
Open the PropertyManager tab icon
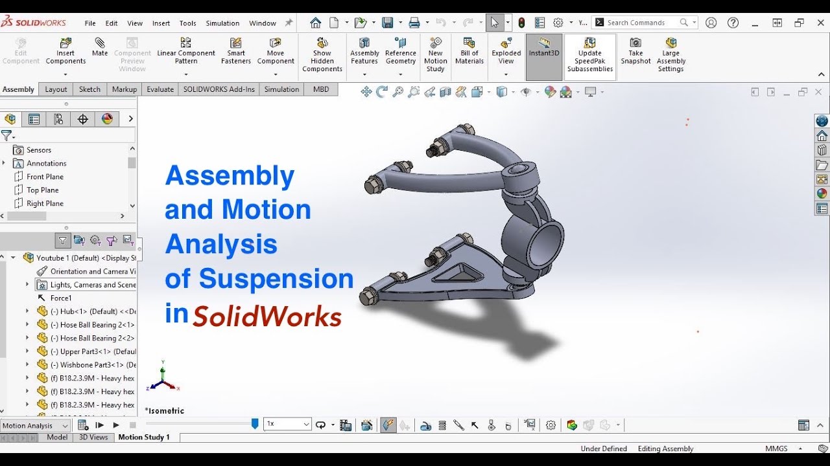click(x=34, y=119)
